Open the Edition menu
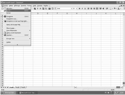Viewport: 125px width, 95px height. [11, 6]
